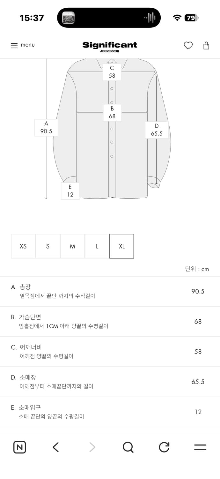The height and width of the screenshot is (479, 220).
Task: Open the audio waveform indicator
Action: [150, 18]
